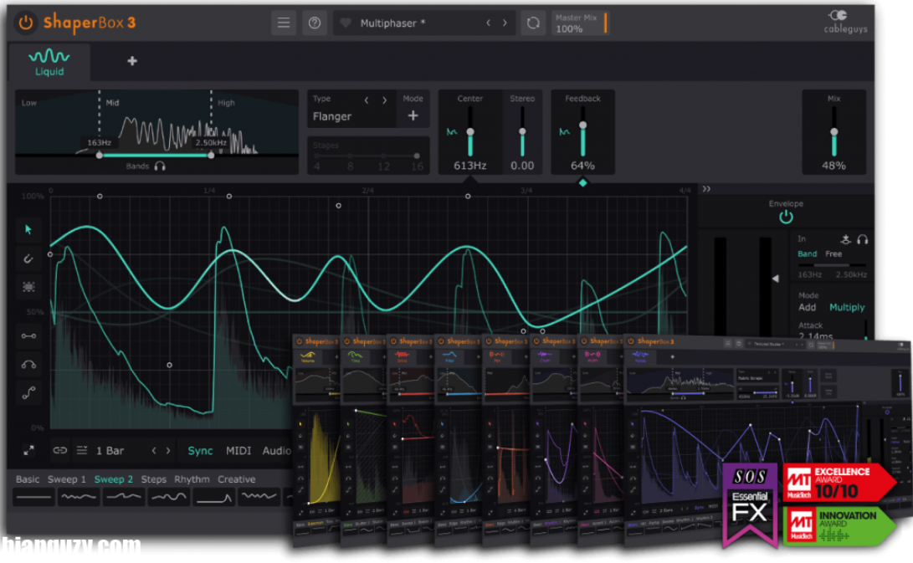Click the Mode plus button
This screenshot has height=563, width=913.
tap(413, 115)
